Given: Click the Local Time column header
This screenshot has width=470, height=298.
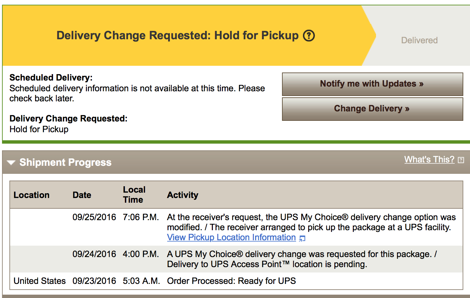Looking at the screenshot, I should coord(134,195).
